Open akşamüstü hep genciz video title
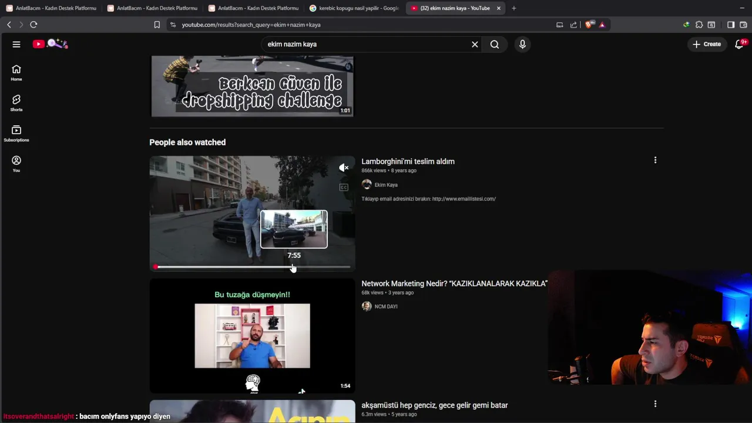The image size is (752, 423). click(435, 405)
